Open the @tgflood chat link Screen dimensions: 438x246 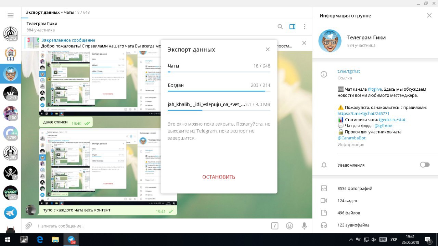point(383,126)
